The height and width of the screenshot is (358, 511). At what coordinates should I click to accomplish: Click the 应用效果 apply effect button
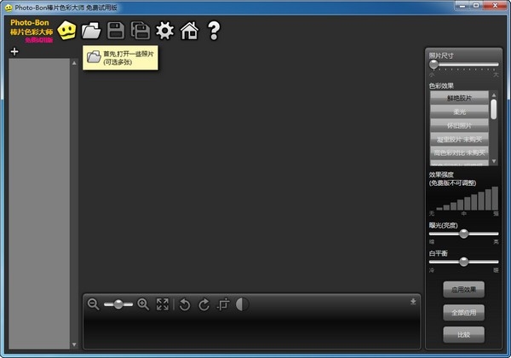click(463, 289)
